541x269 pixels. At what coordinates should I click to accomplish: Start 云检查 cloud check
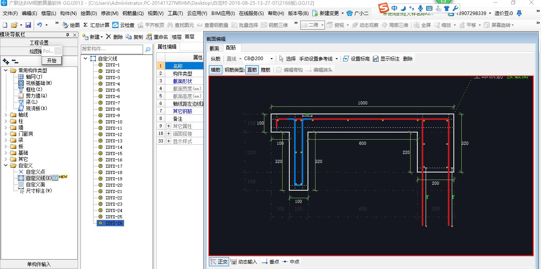click(x=123, y=25)
